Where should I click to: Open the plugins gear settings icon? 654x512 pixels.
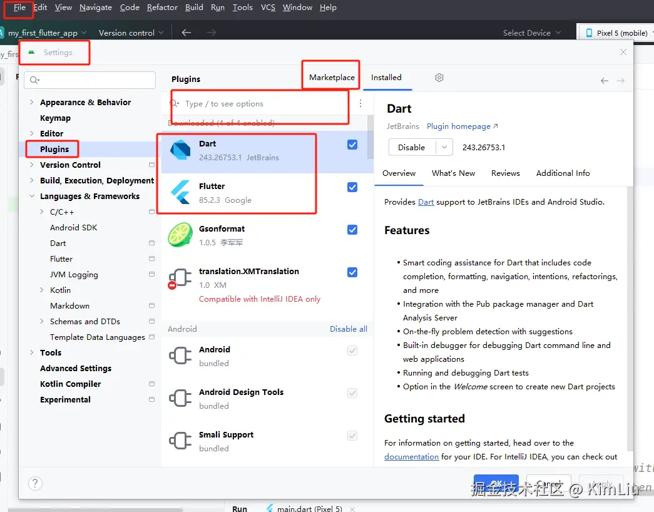click(x=439, y=78)
